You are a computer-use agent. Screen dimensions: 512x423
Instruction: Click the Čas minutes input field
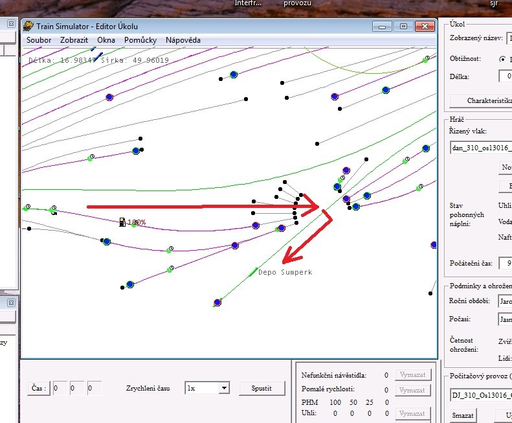pyautogui.click(x=77, y=389)
